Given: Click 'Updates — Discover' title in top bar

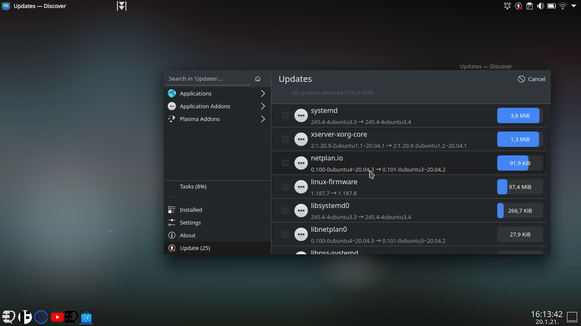Looking at the screenshot, I should tap(40, 6).
